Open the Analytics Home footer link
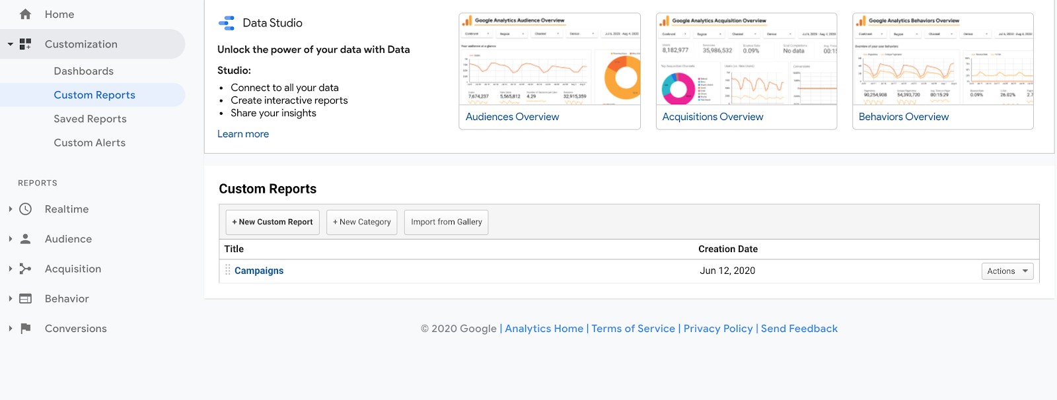The image size is (1057, 400). [x=544, y=329]
